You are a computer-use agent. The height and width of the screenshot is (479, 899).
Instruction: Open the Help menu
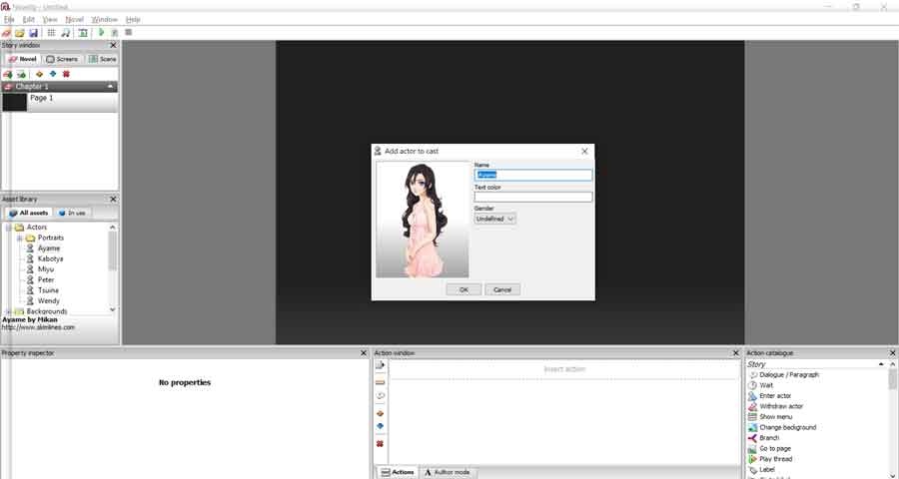(133, 20)
